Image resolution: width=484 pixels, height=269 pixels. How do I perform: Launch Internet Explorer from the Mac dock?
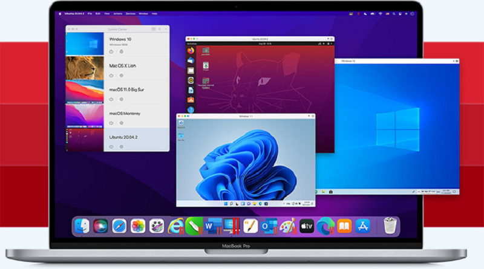[175, 226]
